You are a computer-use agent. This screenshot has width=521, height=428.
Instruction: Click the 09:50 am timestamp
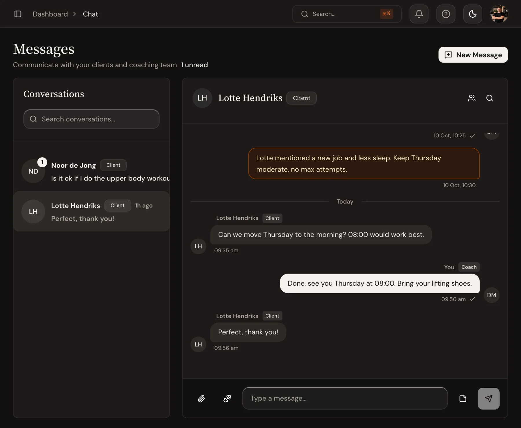click(x=453, y=299)
